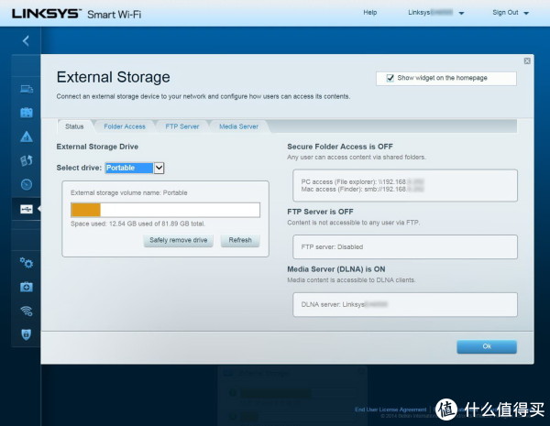Click the Refresh button
Screen dimensions: 550x426
coord(240,241)
